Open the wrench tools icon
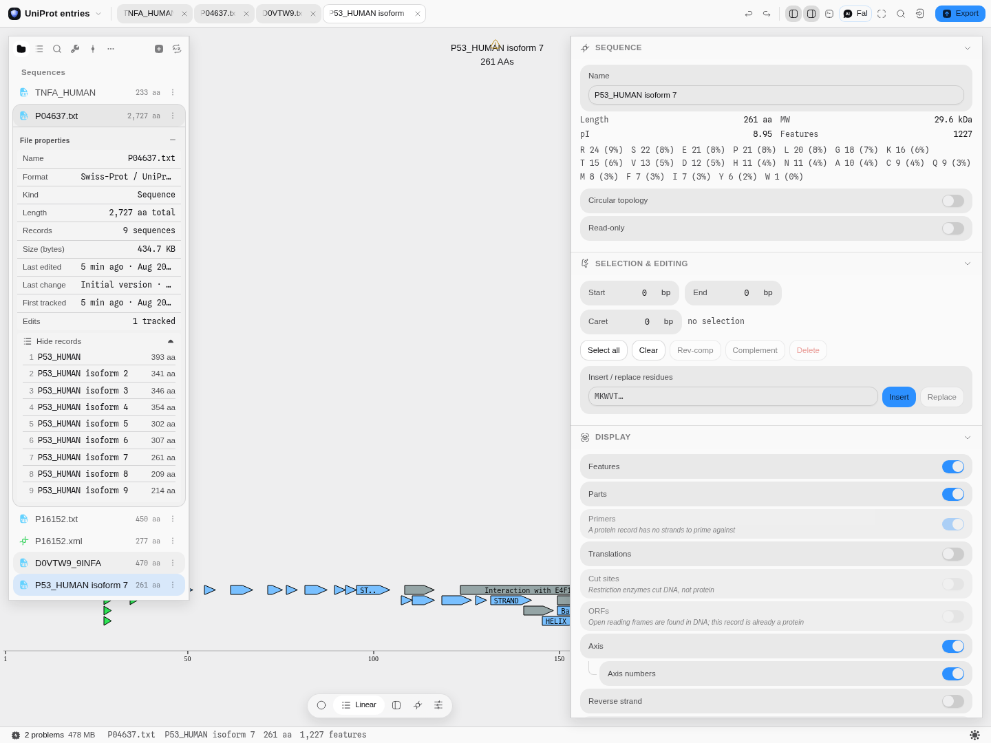 pyautogui.click(x=75, y=49)
